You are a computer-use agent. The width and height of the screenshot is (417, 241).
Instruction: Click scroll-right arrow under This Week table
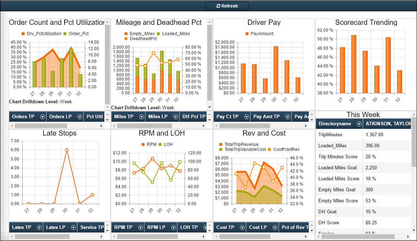(x=408, y=236)
